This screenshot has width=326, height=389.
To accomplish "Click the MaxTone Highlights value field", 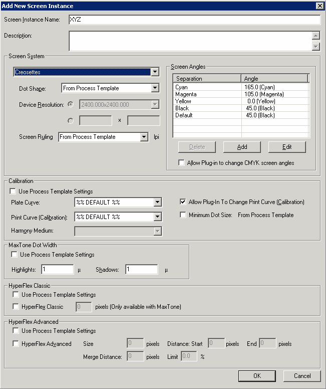I will [x=58, y=270].
